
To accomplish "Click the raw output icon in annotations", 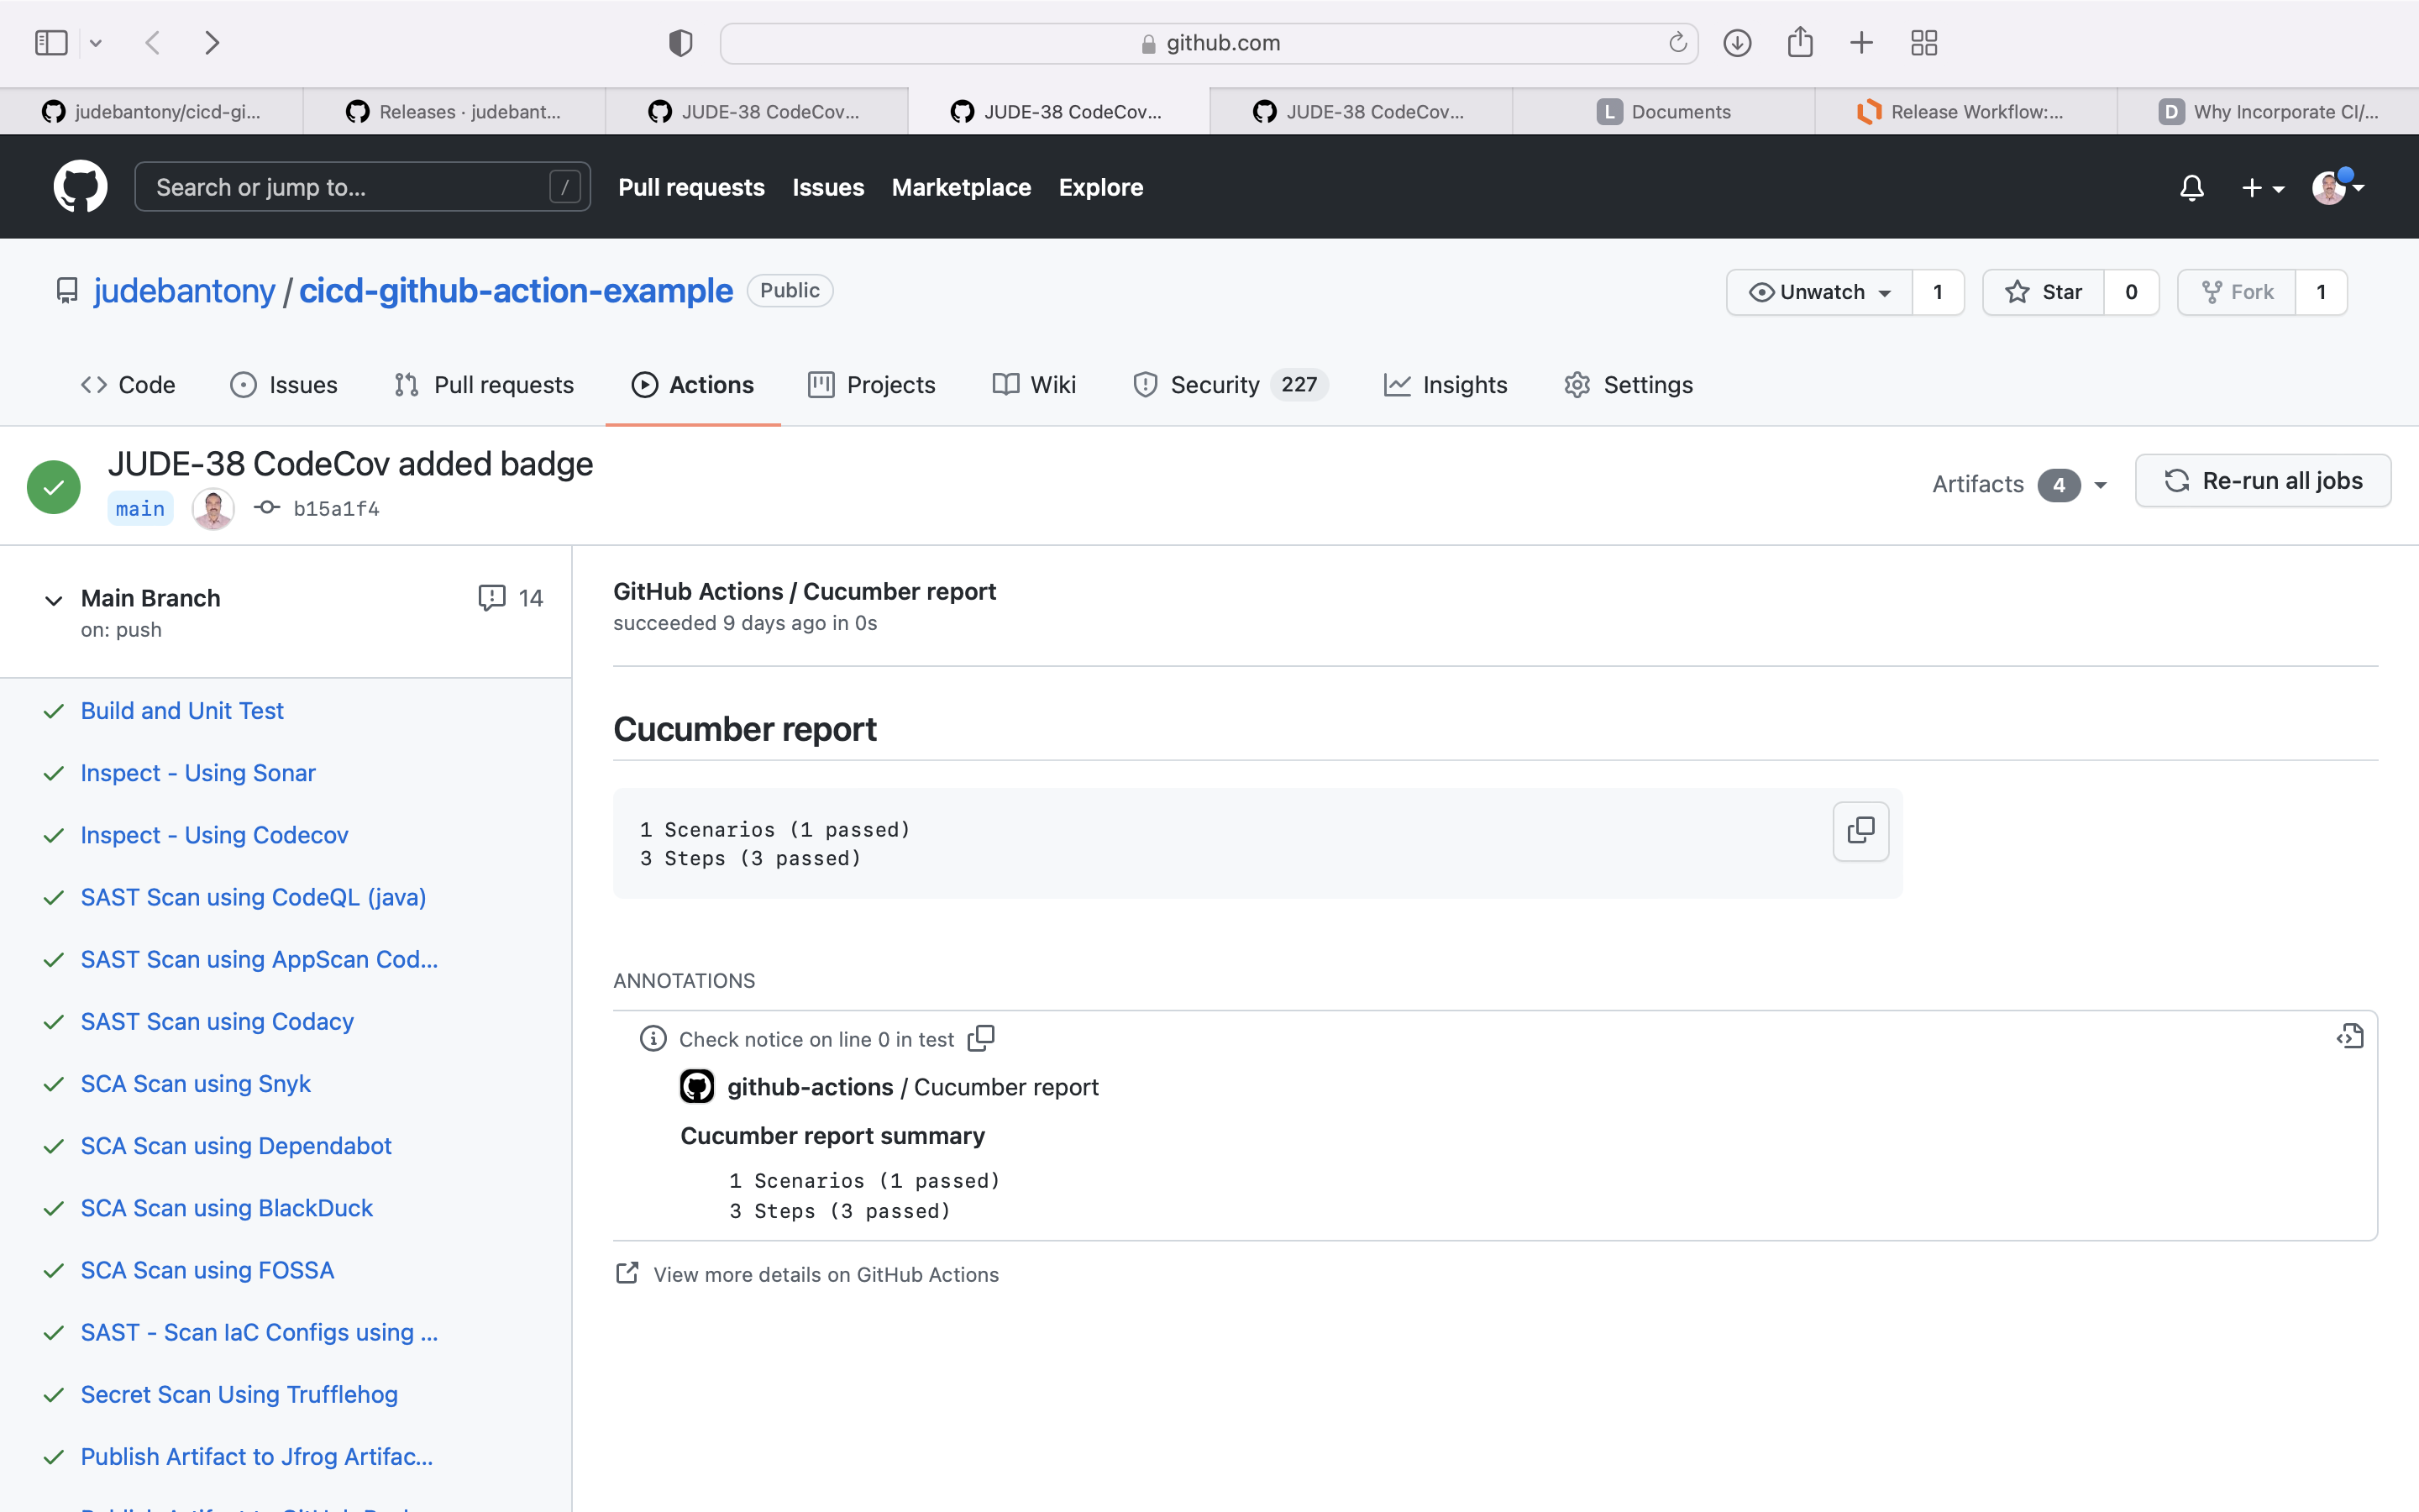I will pyautogui.click(x=2349, y=1037).
